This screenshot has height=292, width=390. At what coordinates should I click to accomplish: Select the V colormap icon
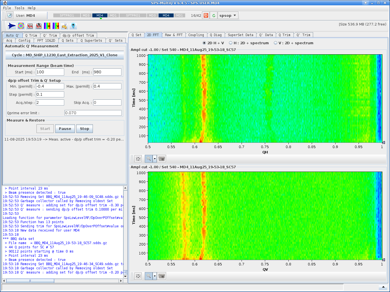(x=55, y=26)
